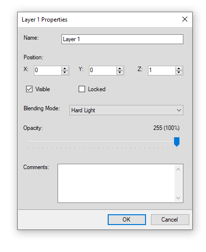Uncheck the Visible checkbox

point(29,89)
